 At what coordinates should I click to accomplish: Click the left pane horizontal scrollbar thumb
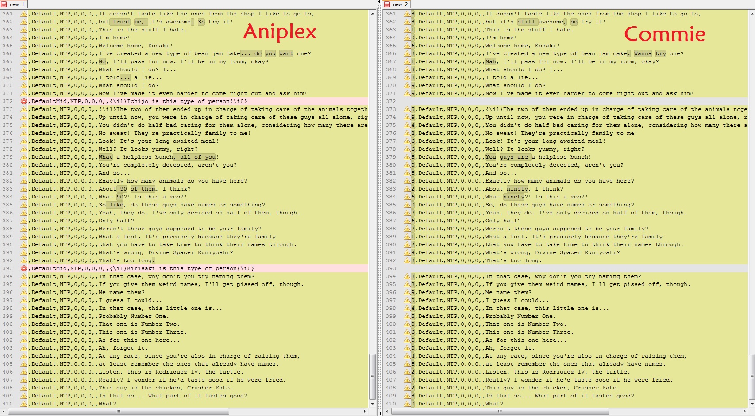pyautogui.click(x=119, y=411)
